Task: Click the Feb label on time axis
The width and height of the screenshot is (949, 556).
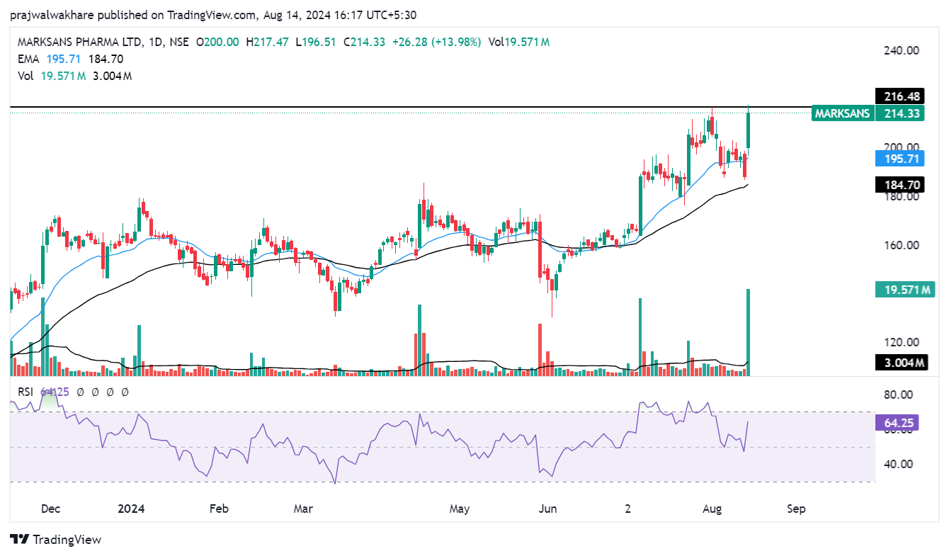Action: 219,509
